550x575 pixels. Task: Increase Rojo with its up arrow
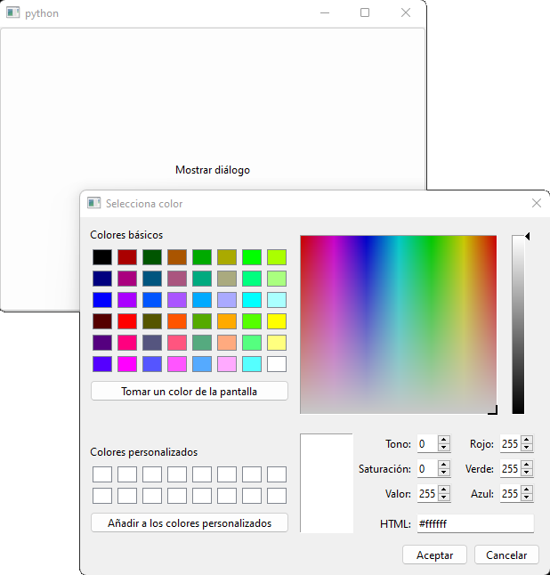pyautogui.click(x=527, y=440)
